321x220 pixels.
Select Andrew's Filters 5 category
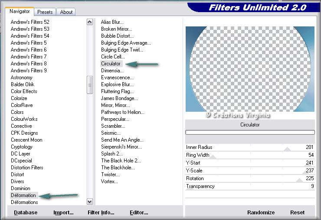(x=29, y=43)
